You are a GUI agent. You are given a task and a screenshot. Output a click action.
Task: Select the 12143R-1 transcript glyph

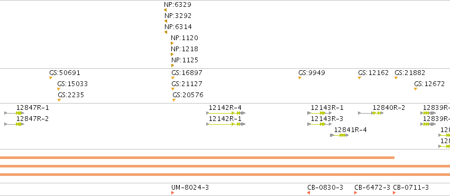(x=319, y=113)
